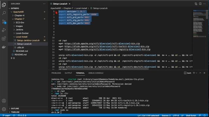The width and height of the screenshot is (209, 117).
Task: Open utils.sh file
Action: click(x=28, y=47)
